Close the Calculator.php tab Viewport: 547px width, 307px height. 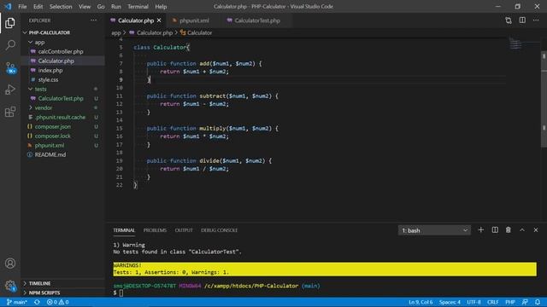tap(159, 20)
